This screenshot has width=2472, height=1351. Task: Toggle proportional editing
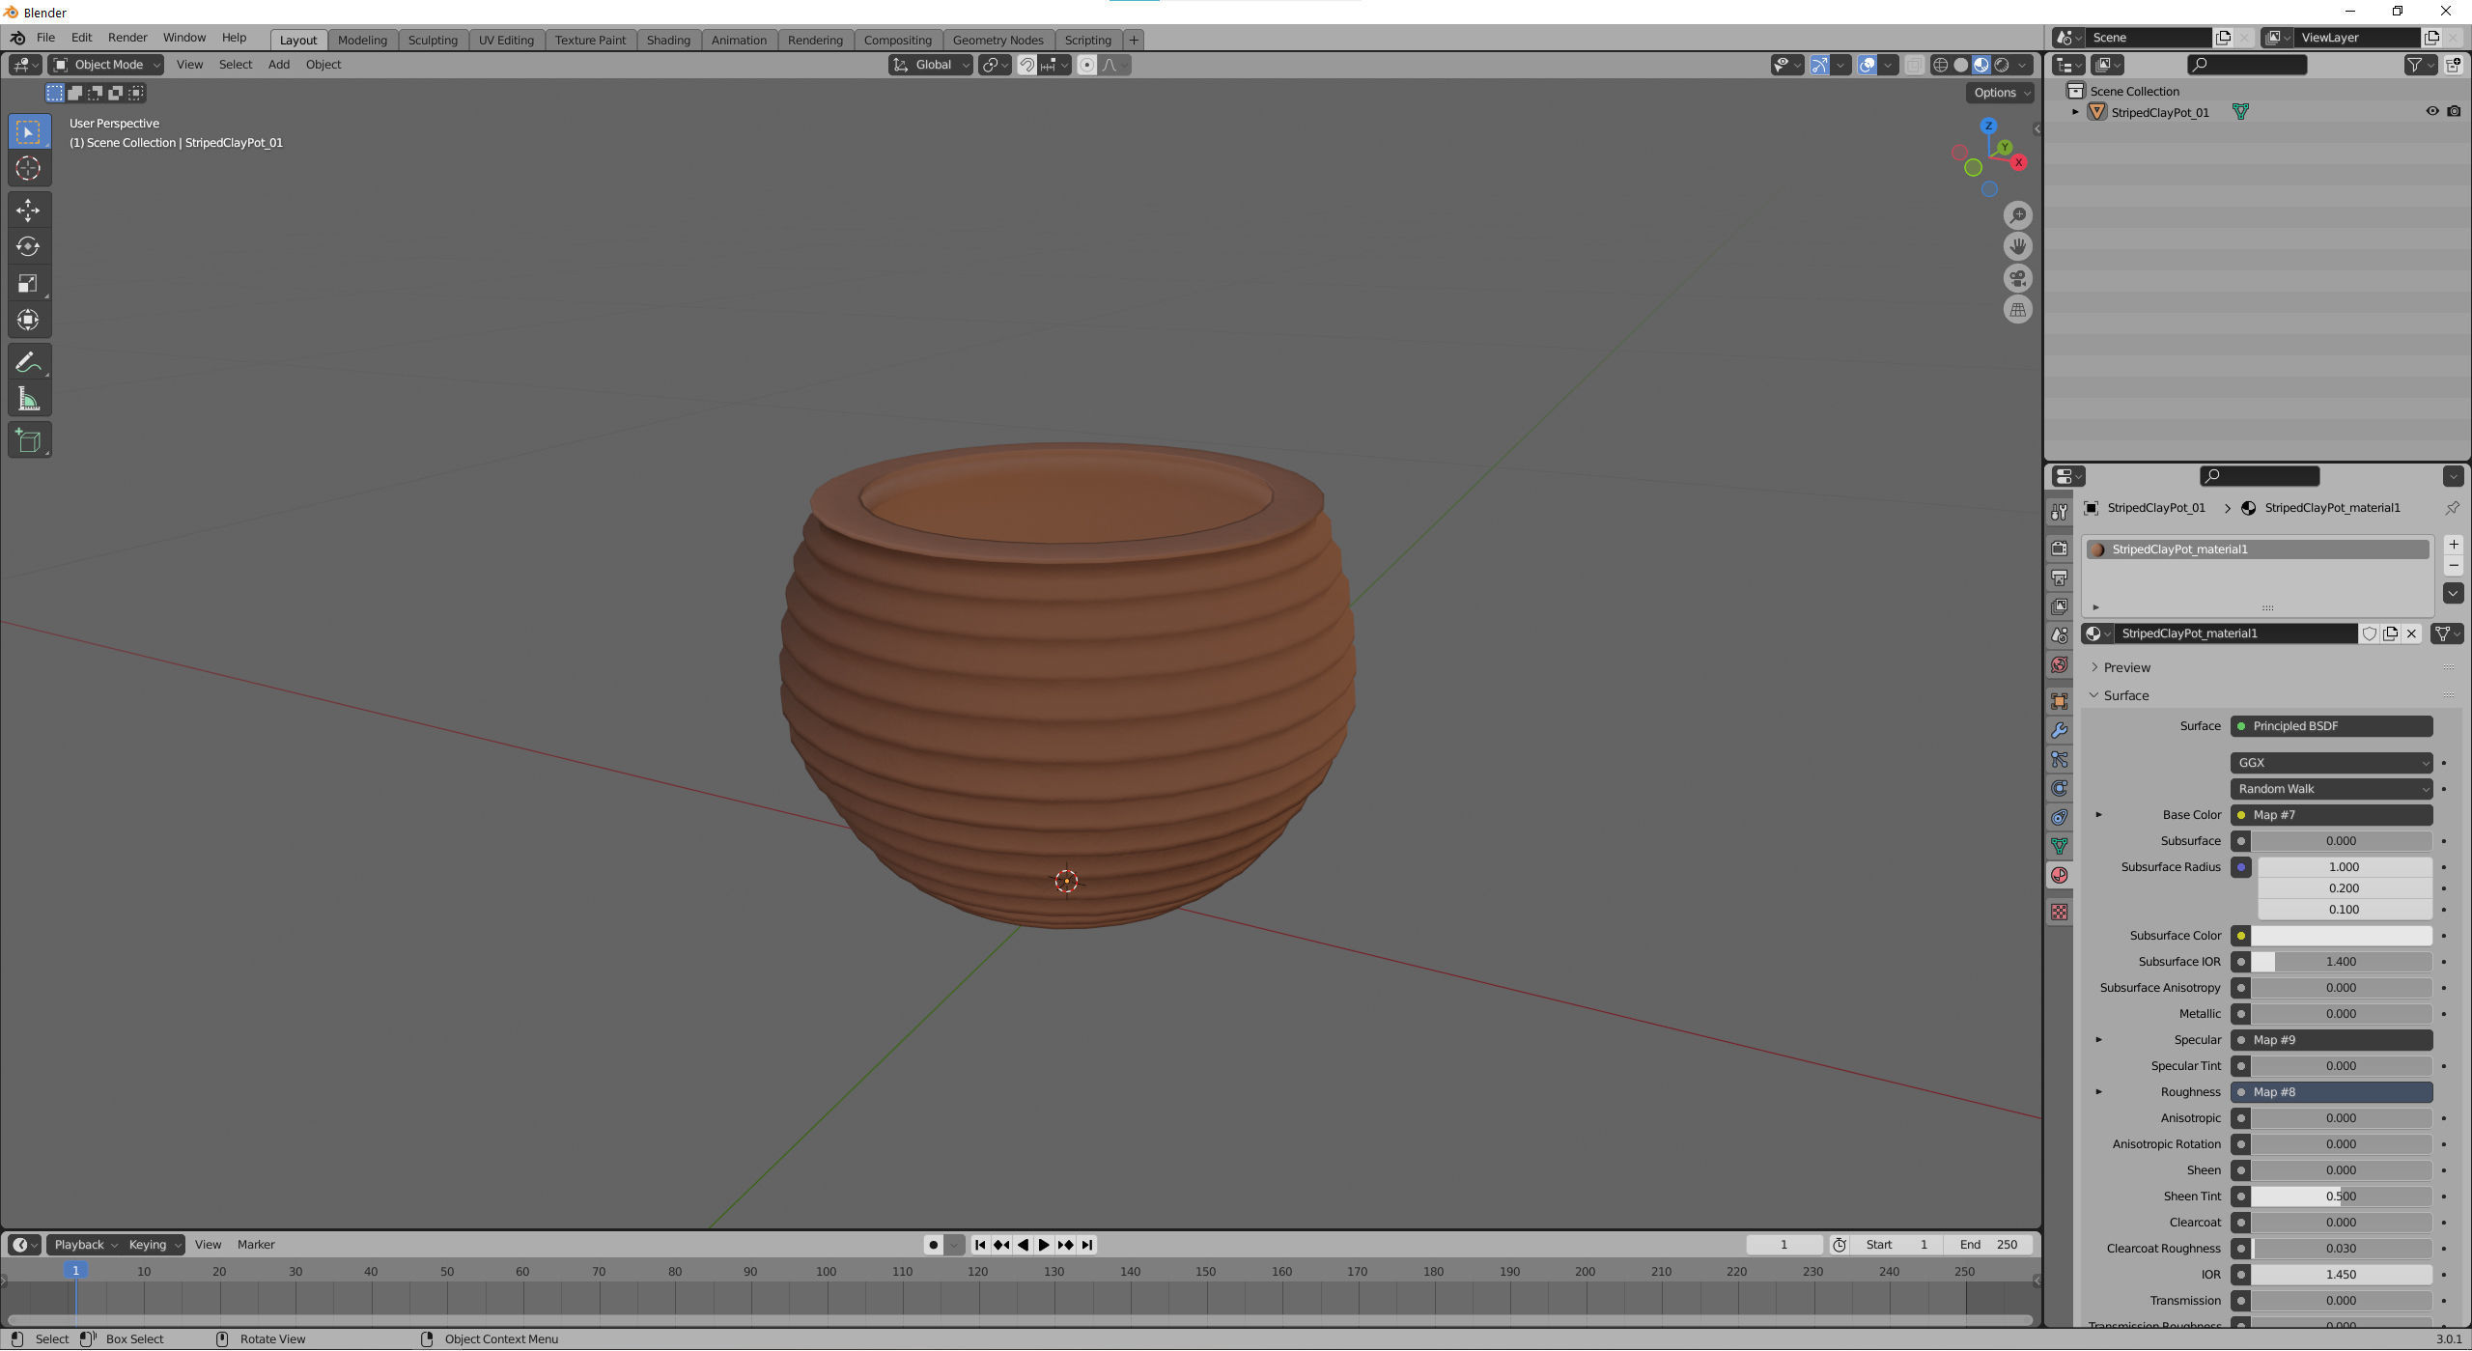pos(1086,65)
